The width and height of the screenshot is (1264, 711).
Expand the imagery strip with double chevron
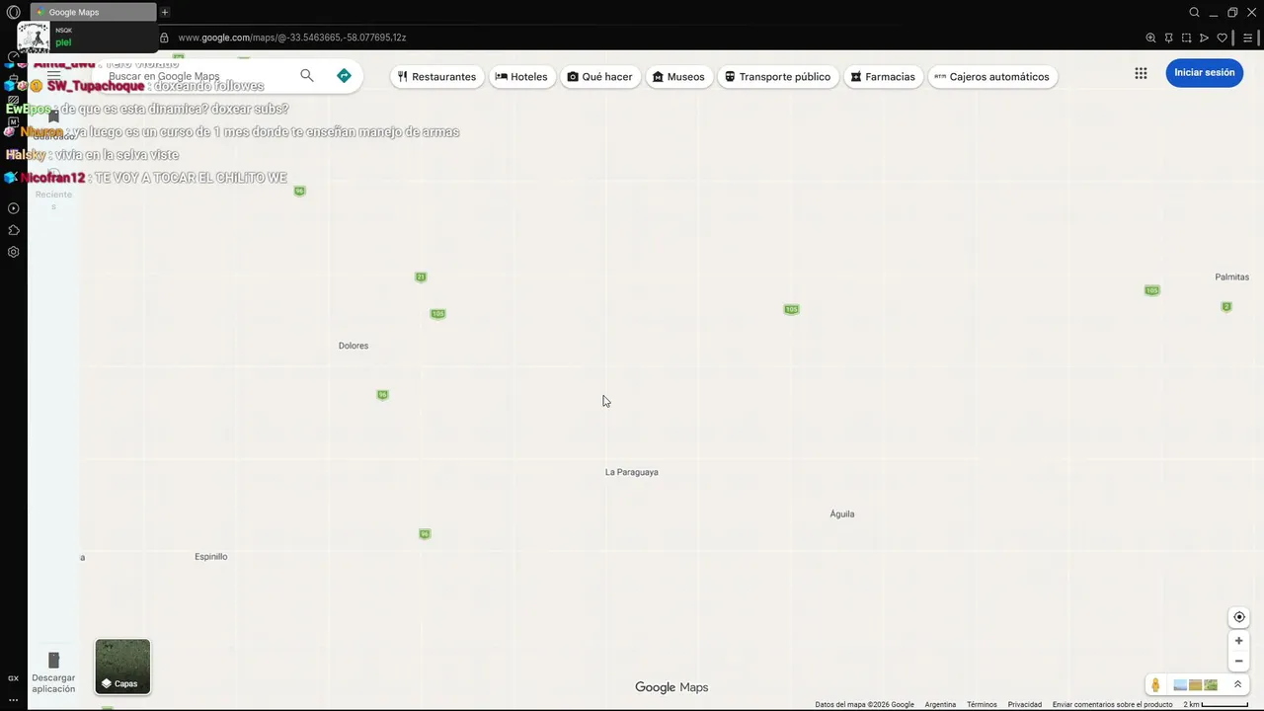click(x=1237, y=684)
